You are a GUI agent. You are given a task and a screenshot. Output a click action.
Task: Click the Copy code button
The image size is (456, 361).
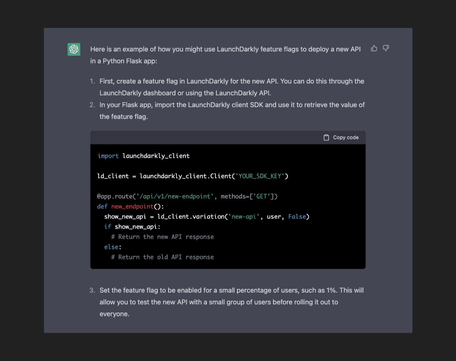(341, 137)
